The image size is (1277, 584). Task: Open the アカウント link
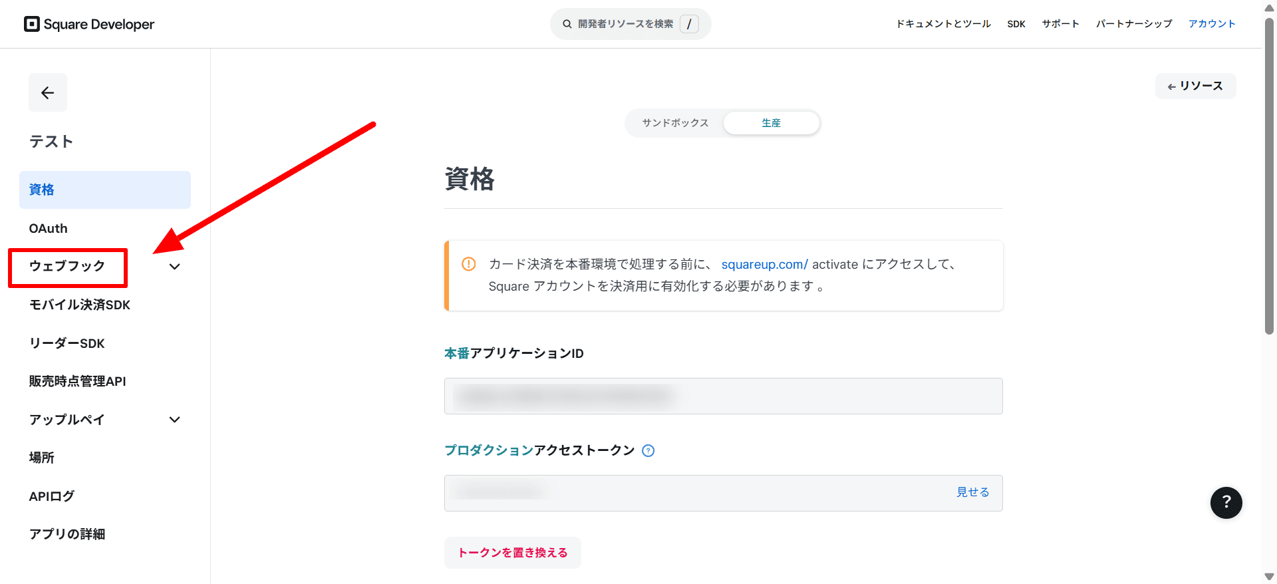pos(1212,24)
